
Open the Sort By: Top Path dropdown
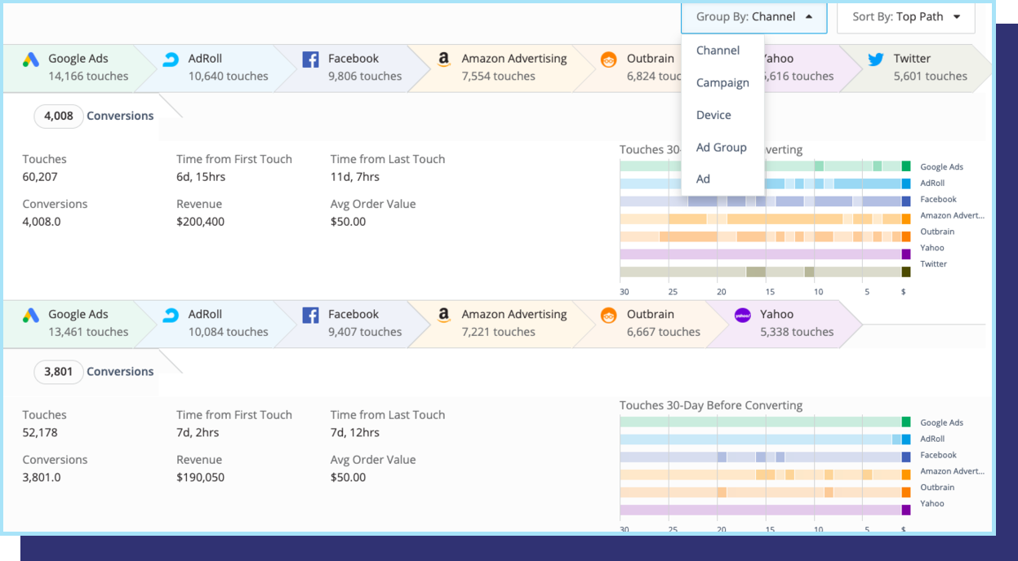point(906,17)
